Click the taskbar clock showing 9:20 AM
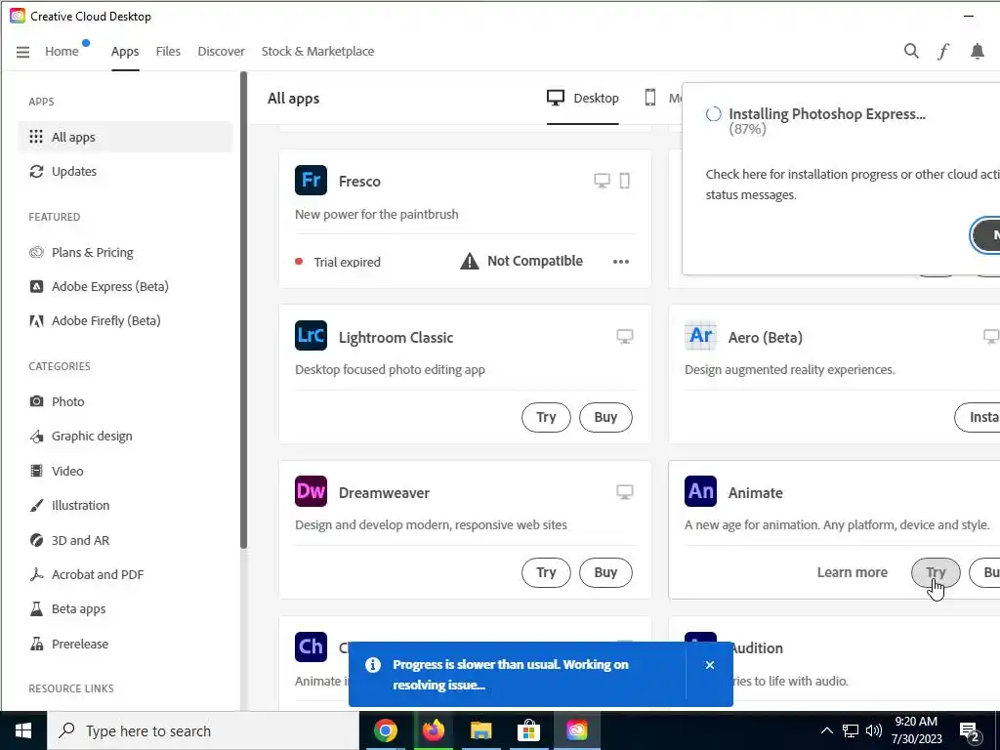The width and height of the screenshot is (1000, 750). [x=916, y=730]
